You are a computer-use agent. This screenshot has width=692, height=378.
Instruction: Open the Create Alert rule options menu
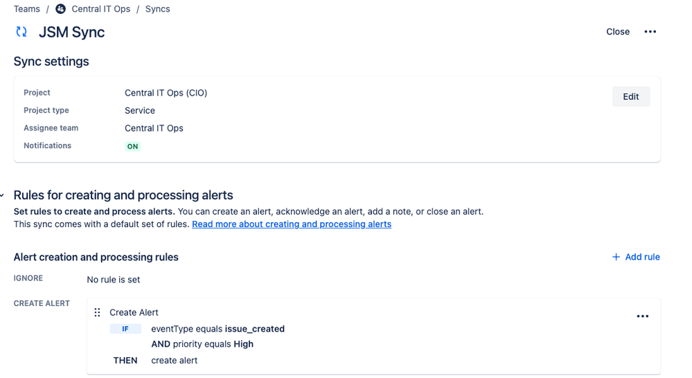642,316
